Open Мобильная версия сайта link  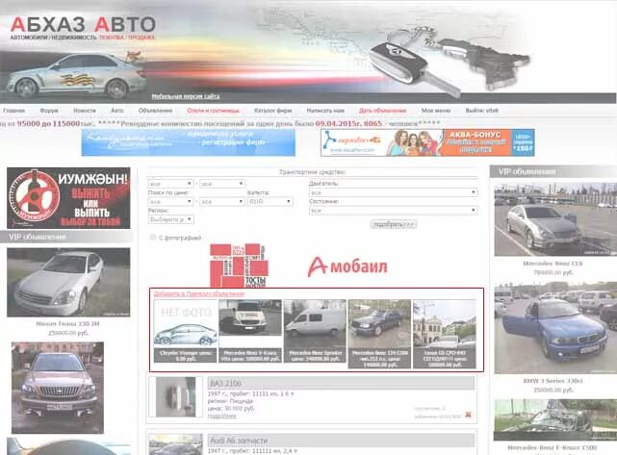coord(186,96)
